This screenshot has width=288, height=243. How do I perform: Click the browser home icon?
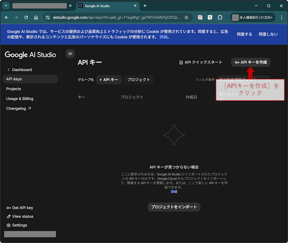tap(36, 18)
